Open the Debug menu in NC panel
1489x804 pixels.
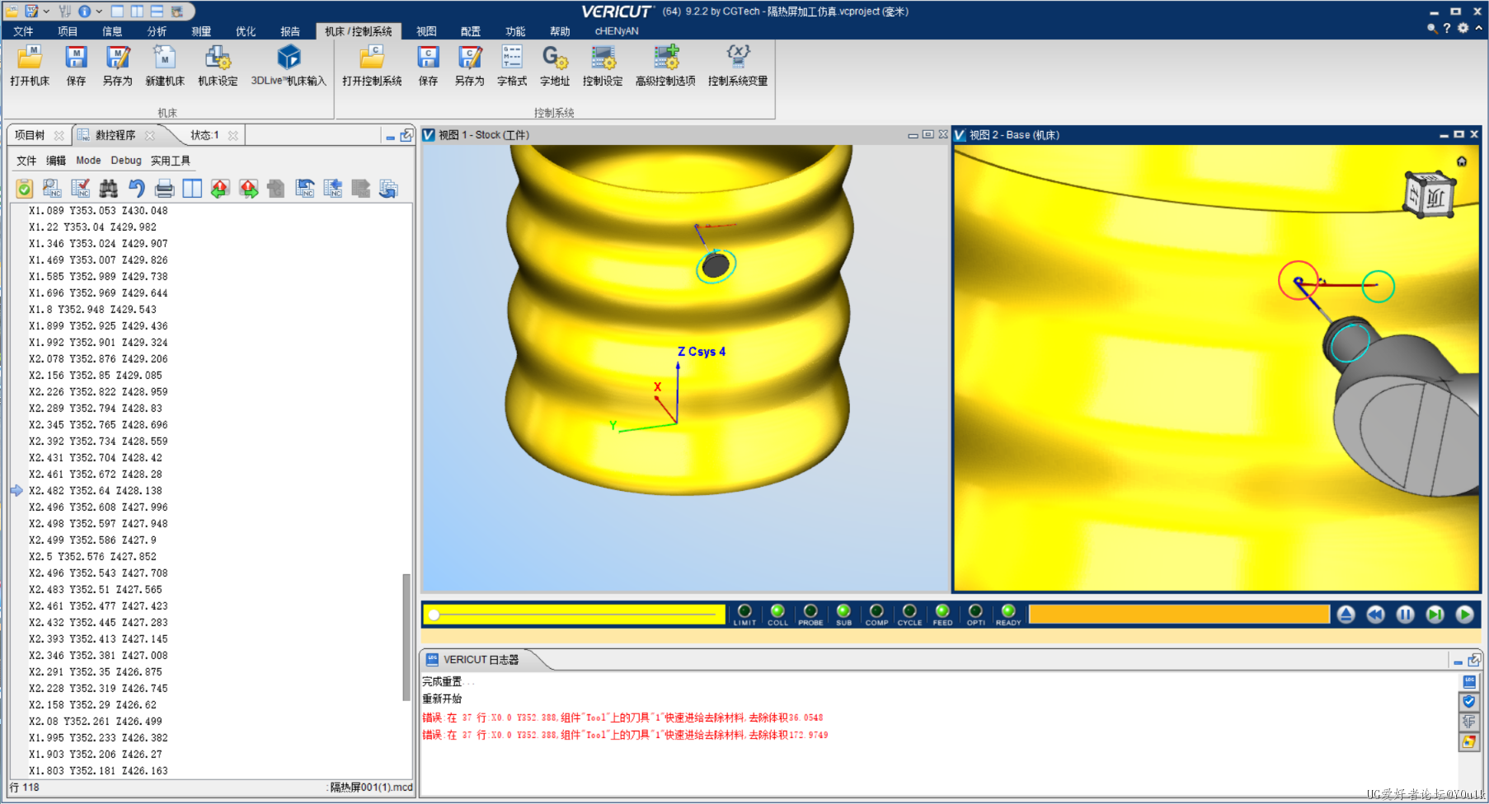tap(126, 161)
